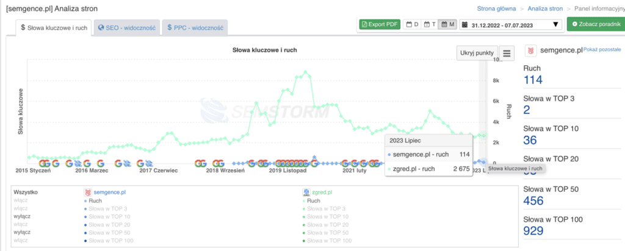The width and height of the screenshot is (625, 251).
Task: Click semgence.pl favicon in legend
Action: (x=87, y=191)
